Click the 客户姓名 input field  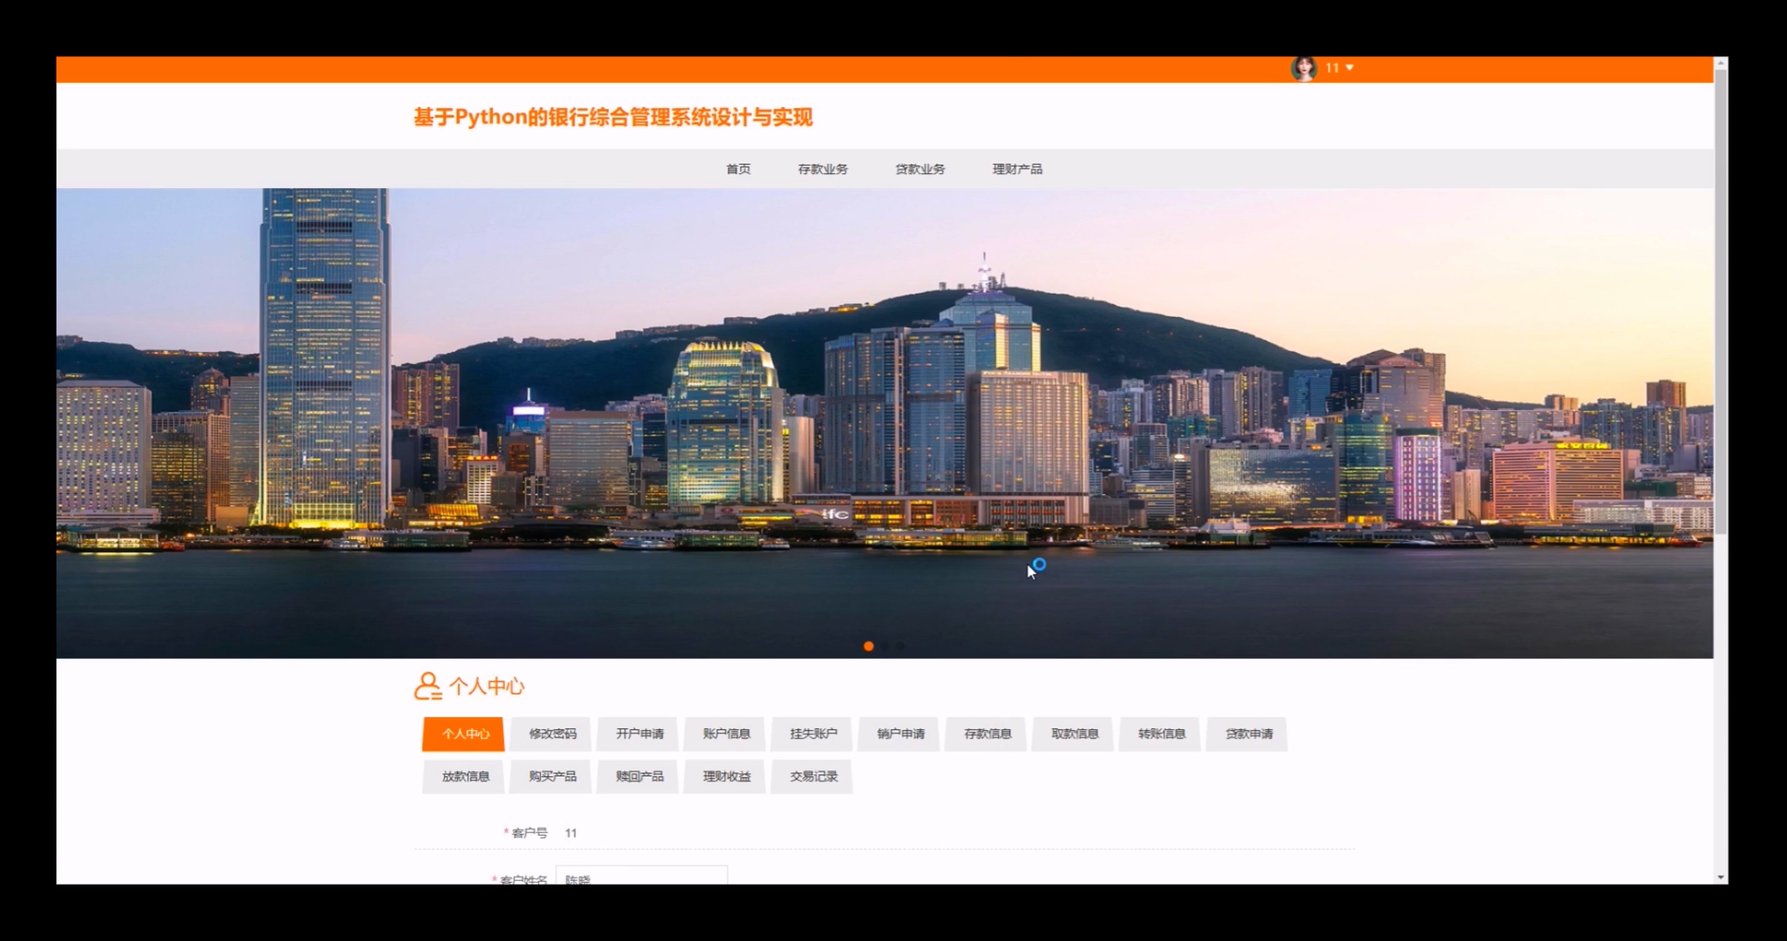[x=642, y=877]
